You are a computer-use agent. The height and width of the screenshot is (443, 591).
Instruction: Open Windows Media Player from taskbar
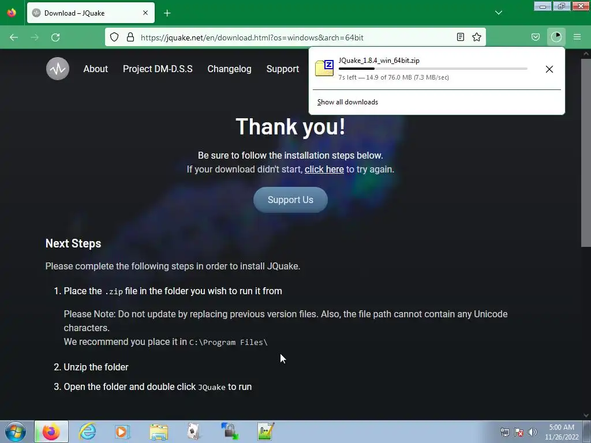pyautogui.click(x=122, y=431)
